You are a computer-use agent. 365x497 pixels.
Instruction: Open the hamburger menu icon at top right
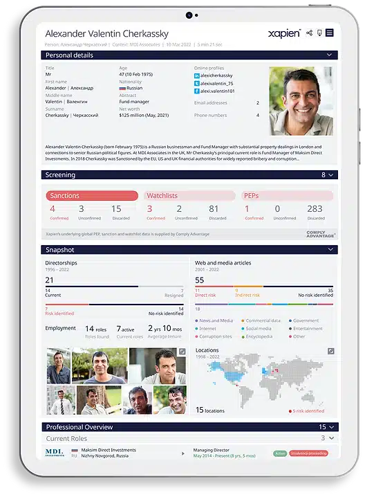point(330,33)
